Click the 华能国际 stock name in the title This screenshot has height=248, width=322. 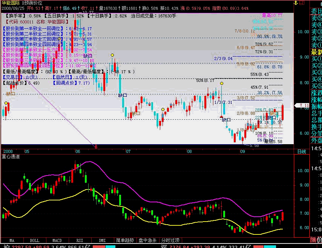[x=11, y=3]
